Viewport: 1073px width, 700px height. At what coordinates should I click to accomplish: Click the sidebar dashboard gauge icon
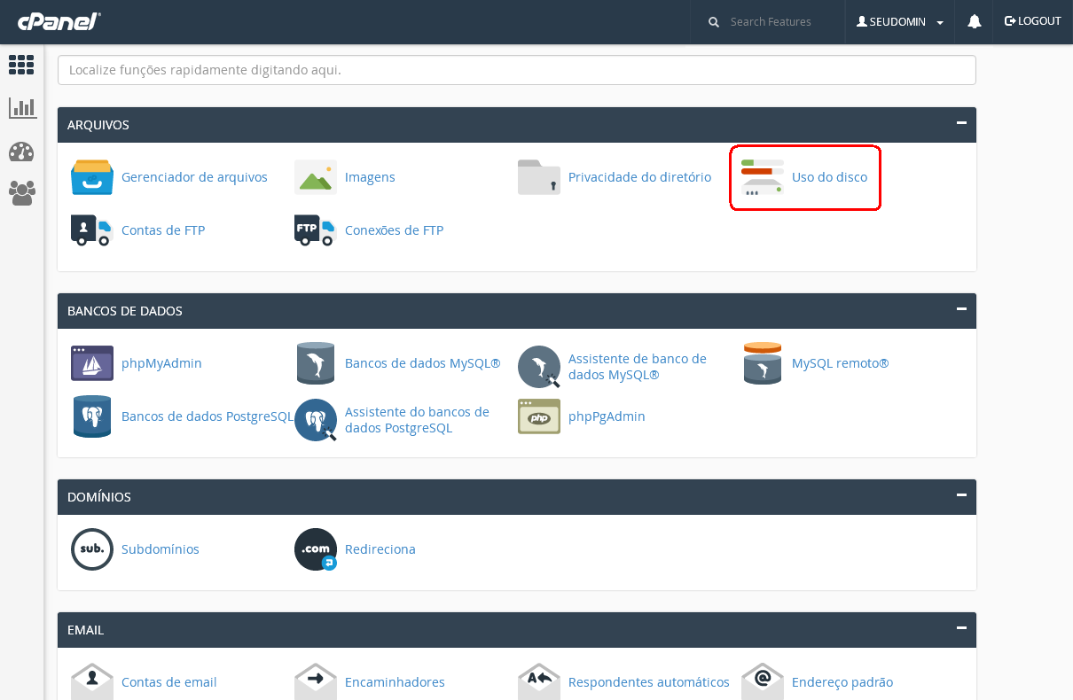pyautogui.click(x=21, y=152)
